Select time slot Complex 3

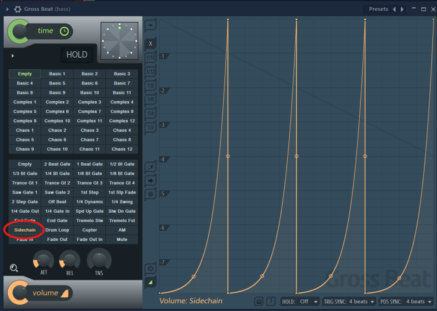pyautogui.click(x=90, y=102)
